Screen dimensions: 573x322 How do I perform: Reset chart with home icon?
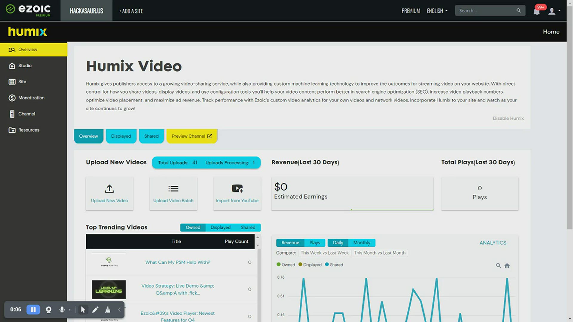click(507, 265)
